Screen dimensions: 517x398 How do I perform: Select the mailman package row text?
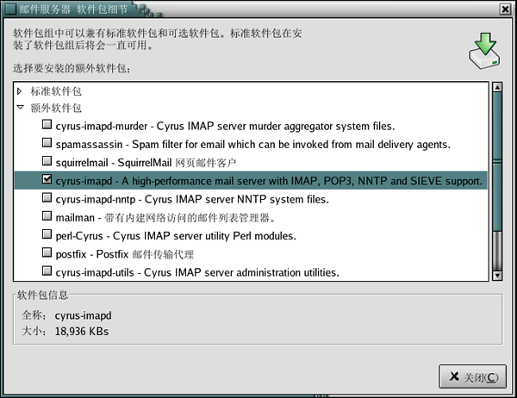pos(165,218)
